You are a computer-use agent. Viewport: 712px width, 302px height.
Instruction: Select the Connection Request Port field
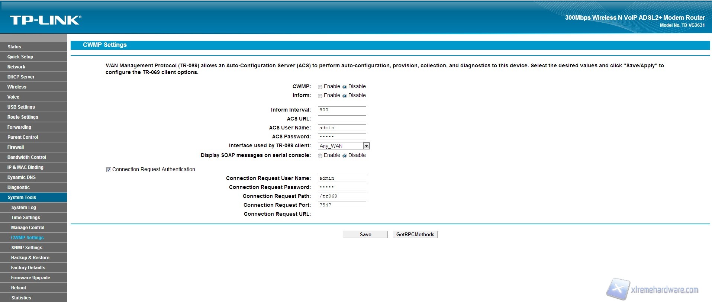[x=342, y=205]
